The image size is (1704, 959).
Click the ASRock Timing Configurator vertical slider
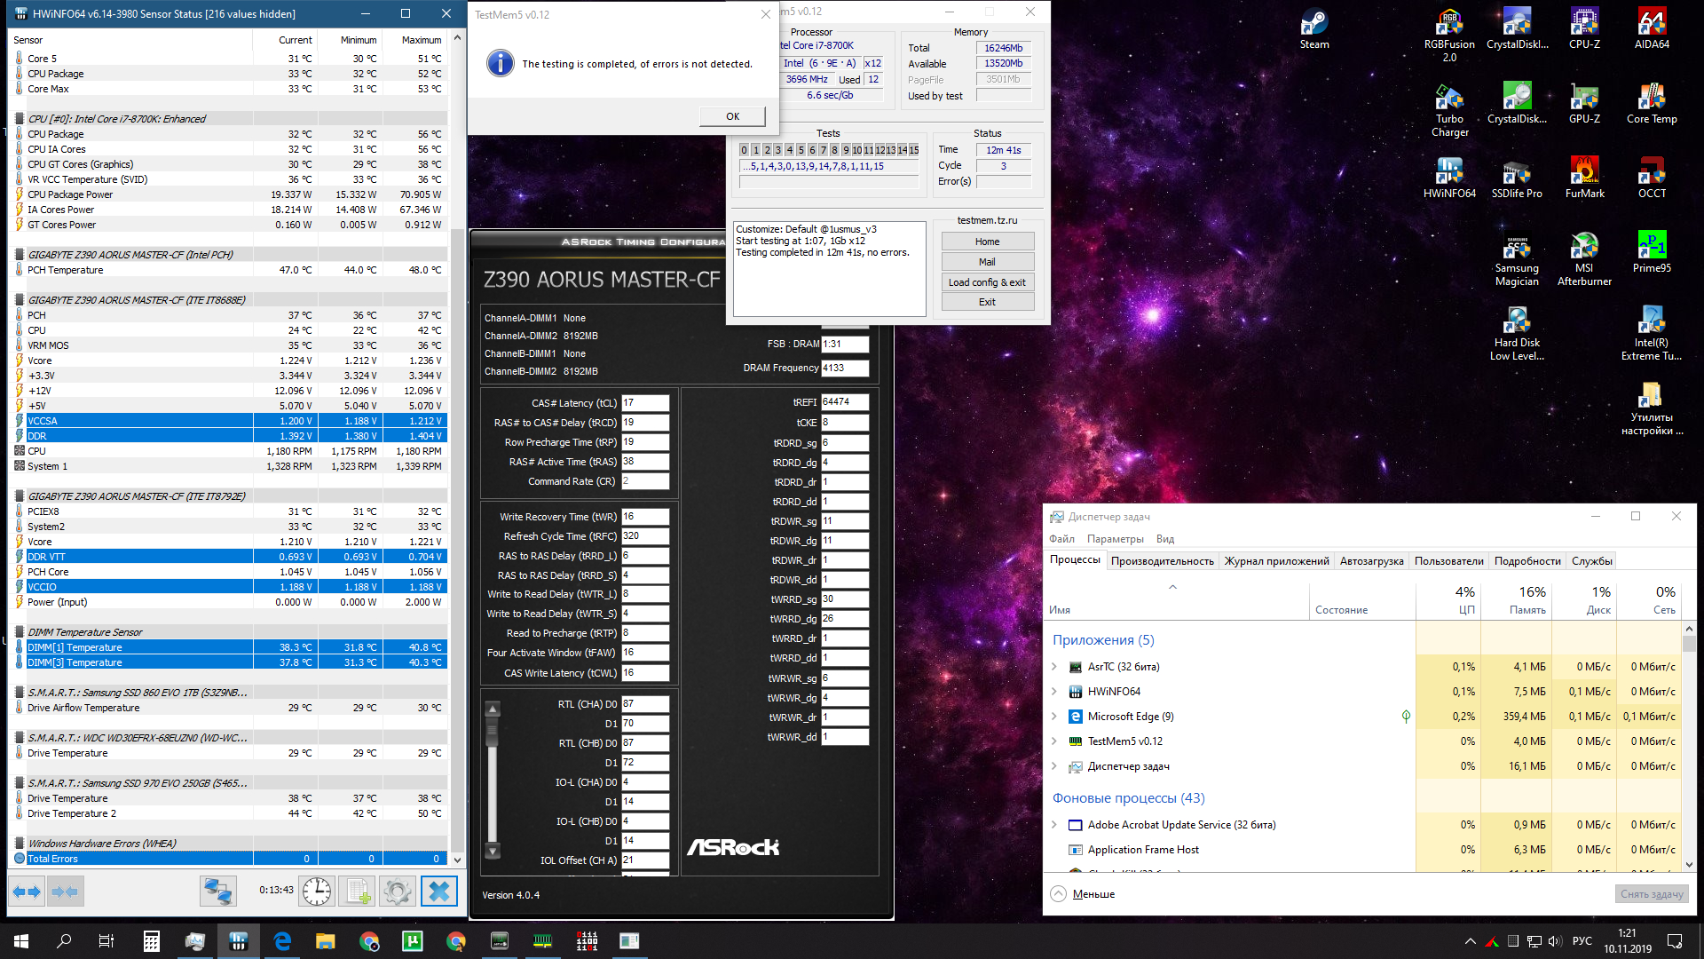coord(493,732)
